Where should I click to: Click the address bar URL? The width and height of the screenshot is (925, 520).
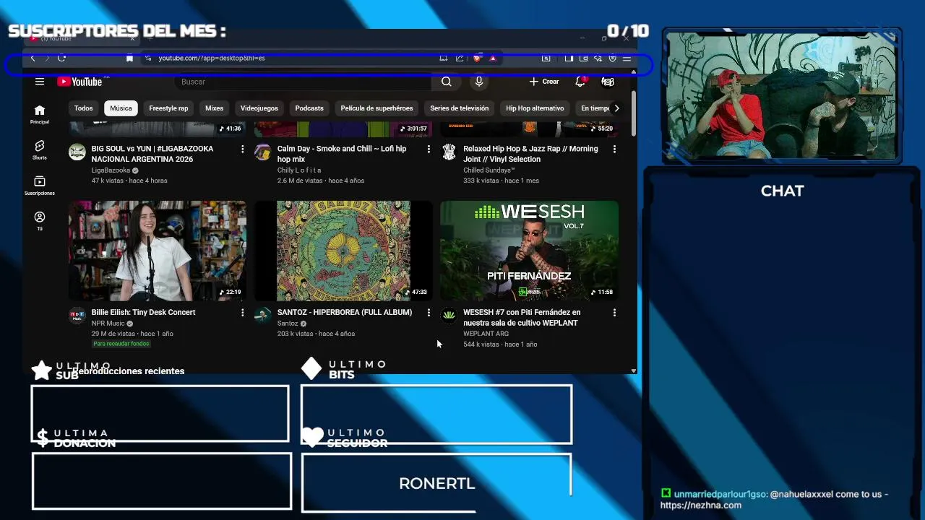pos(212,58)
